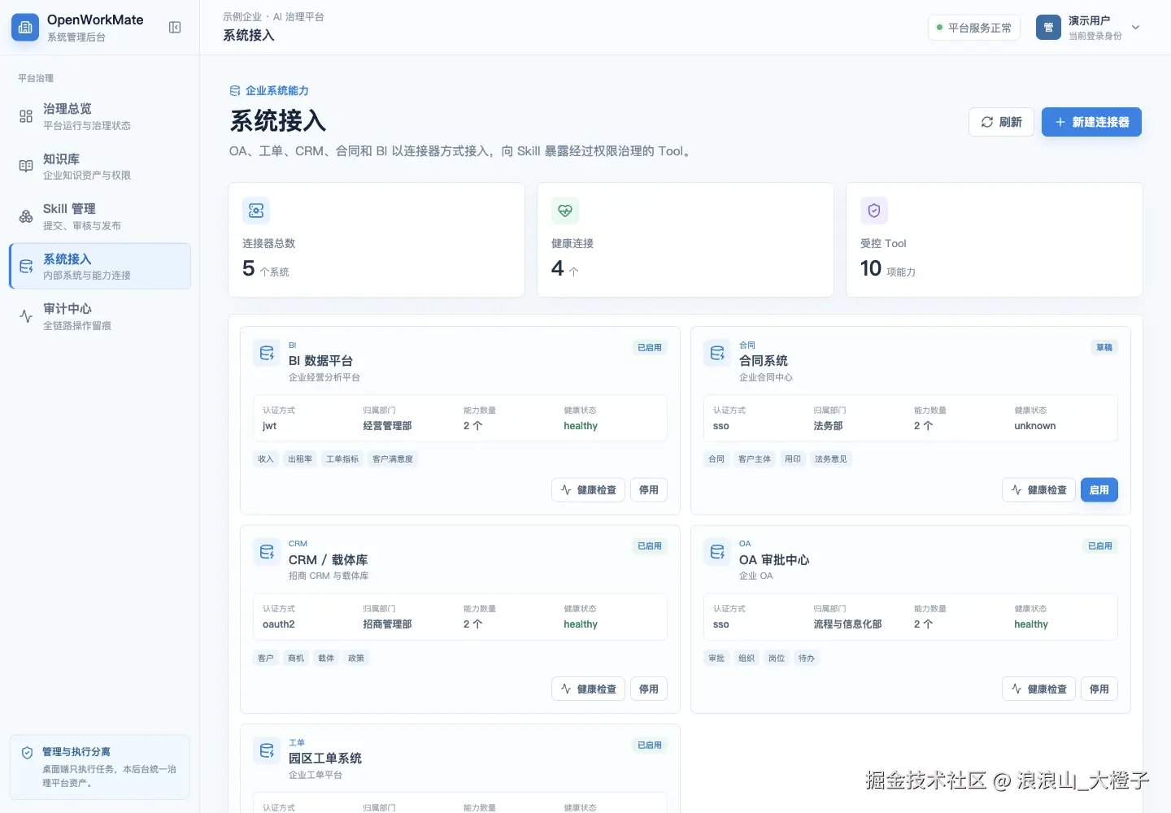Click 新建连接器 button
This screenshot has height=813, width=1171.
[x=1091, y=122]
